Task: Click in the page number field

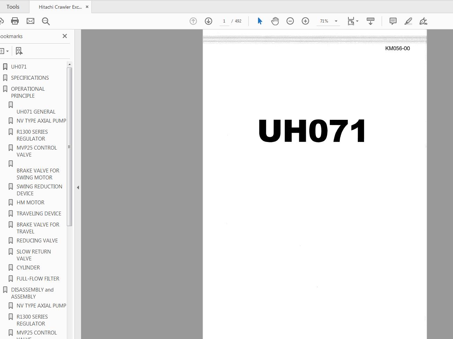Action: pos(224,21)
